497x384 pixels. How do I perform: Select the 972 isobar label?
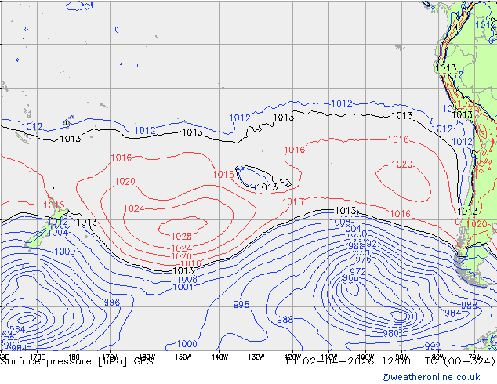(357, 271)
